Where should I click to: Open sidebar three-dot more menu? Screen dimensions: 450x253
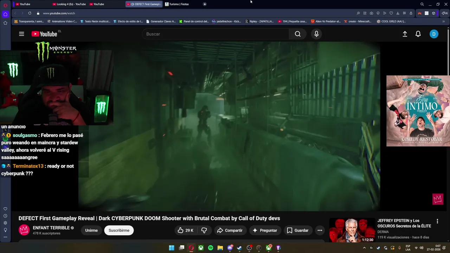click(x=5, y=237)
